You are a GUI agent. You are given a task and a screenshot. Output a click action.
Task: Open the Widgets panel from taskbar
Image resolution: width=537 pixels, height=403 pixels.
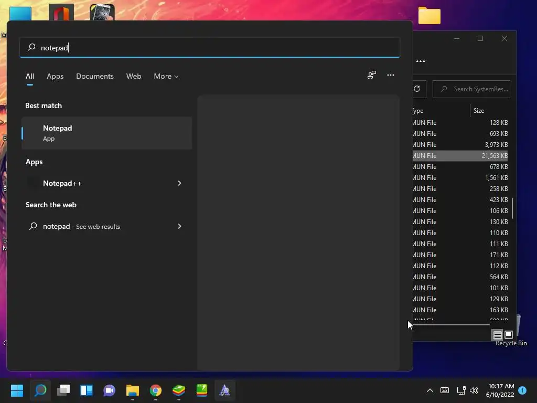(87, 390)
